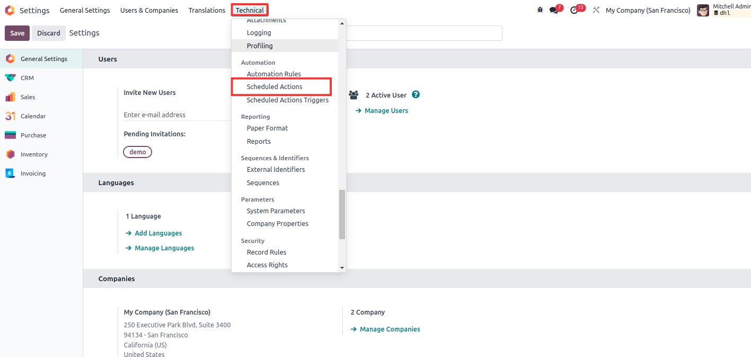Follow the Add Languages link
The width and height of the screenshot is (751, 357).
[x=154, y=233]
